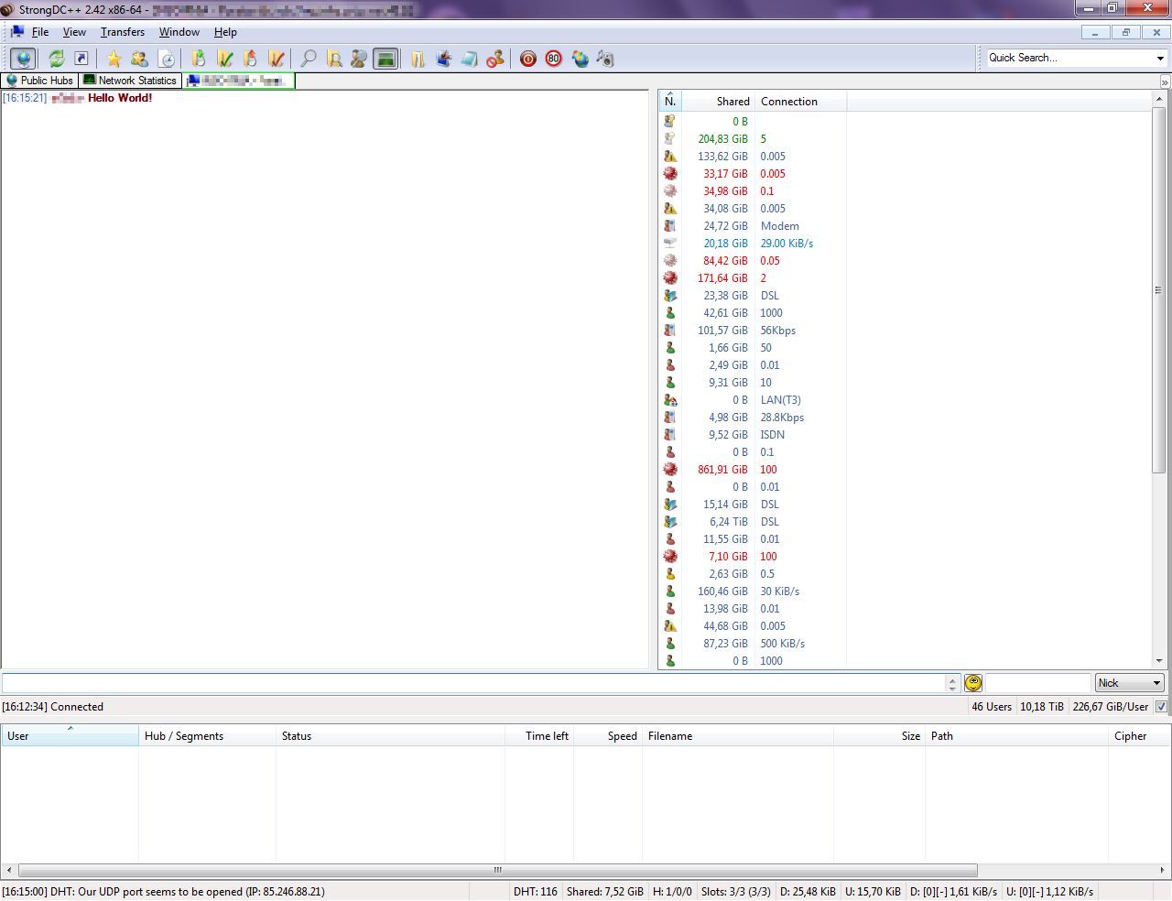Viewport: 1172px width, 901px height.
Task: Select the user row with ISDN connection
Action: click(x=905, y=435)
